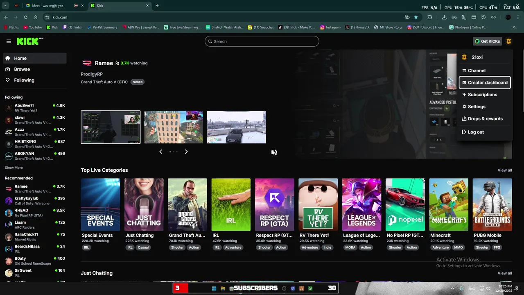Open a new Chrome tab
Viewport: 524px width, 295px height.
pyautogui.click(x=157, y=6)
